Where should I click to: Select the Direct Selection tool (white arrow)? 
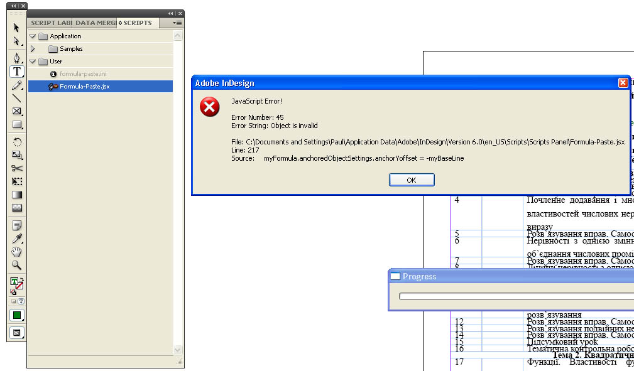click(16, 41)
